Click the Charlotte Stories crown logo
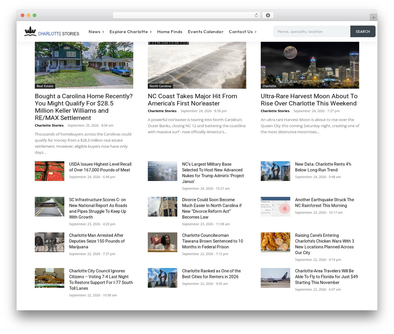This screenshot has height=334, width=394. click(52, 31)
